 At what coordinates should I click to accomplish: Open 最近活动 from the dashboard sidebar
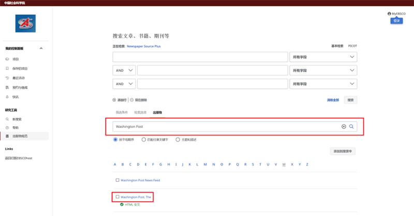20,78
